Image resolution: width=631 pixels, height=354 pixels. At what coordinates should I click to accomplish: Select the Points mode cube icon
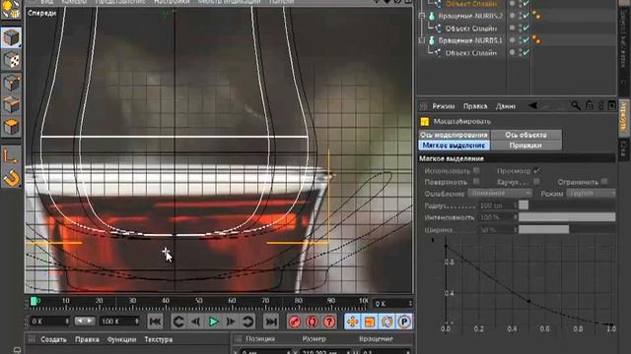[11, 83]
